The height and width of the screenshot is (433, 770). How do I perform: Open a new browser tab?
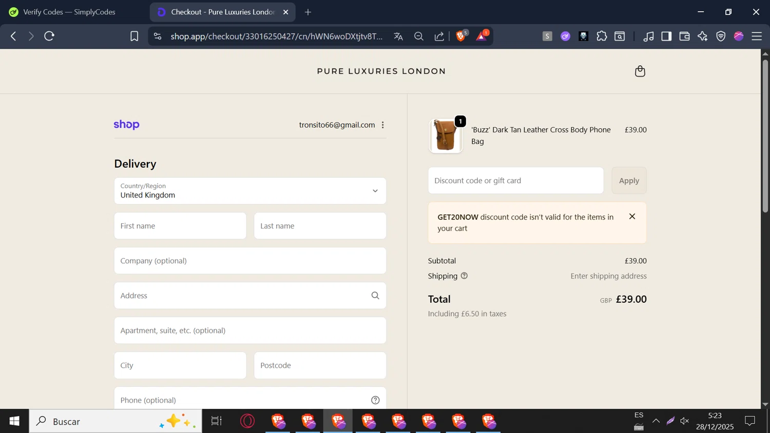308,12
